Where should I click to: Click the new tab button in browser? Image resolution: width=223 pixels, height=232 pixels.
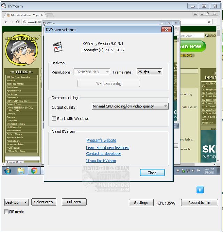[x=50, y=15]
